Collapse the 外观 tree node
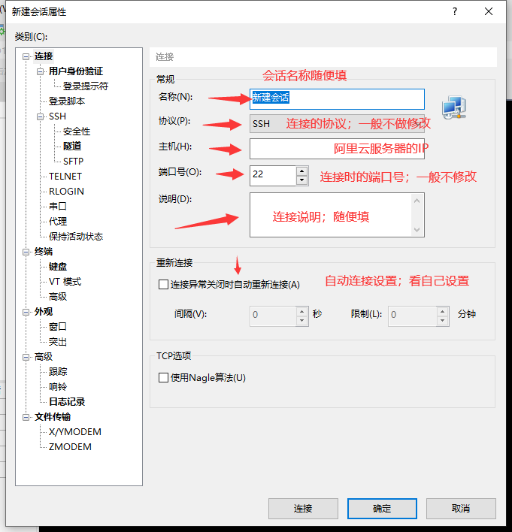 [26, 312]
